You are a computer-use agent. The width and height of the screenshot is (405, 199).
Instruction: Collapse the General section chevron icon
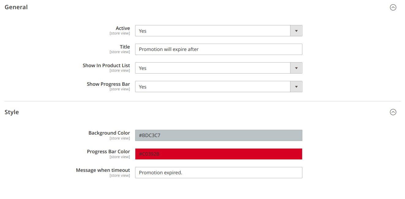(393, 7)
